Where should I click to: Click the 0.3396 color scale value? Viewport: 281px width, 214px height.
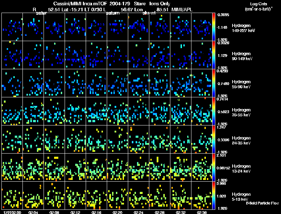click(223, 140)
